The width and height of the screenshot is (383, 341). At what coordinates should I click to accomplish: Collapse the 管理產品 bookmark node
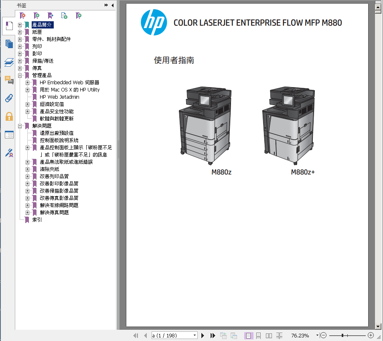20,75
